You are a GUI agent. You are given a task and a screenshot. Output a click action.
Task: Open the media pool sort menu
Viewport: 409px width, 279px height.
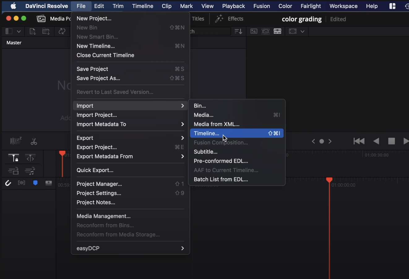(238, 31)
